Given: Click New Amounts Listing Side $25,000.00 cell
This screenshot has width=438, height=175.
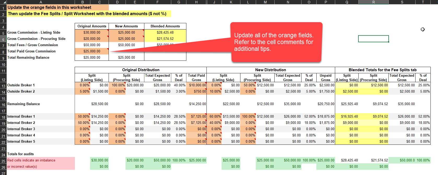Looking at the screenshot, I should point(126,33).
